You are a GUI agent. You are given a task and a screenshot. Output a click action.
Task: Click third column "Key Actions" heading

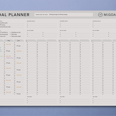pyautogui.click(x=63, y=31)
